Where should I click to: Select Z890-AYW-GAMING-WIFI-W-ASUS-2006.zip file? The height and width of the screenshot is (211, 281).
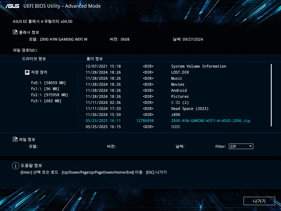[x=210, y=121]
